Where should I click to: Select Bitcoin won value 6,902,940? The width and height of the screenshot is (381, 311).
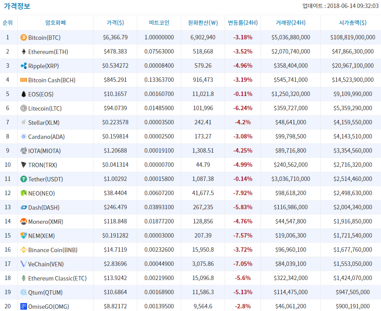pyautogui.click(x=203, y=37)
